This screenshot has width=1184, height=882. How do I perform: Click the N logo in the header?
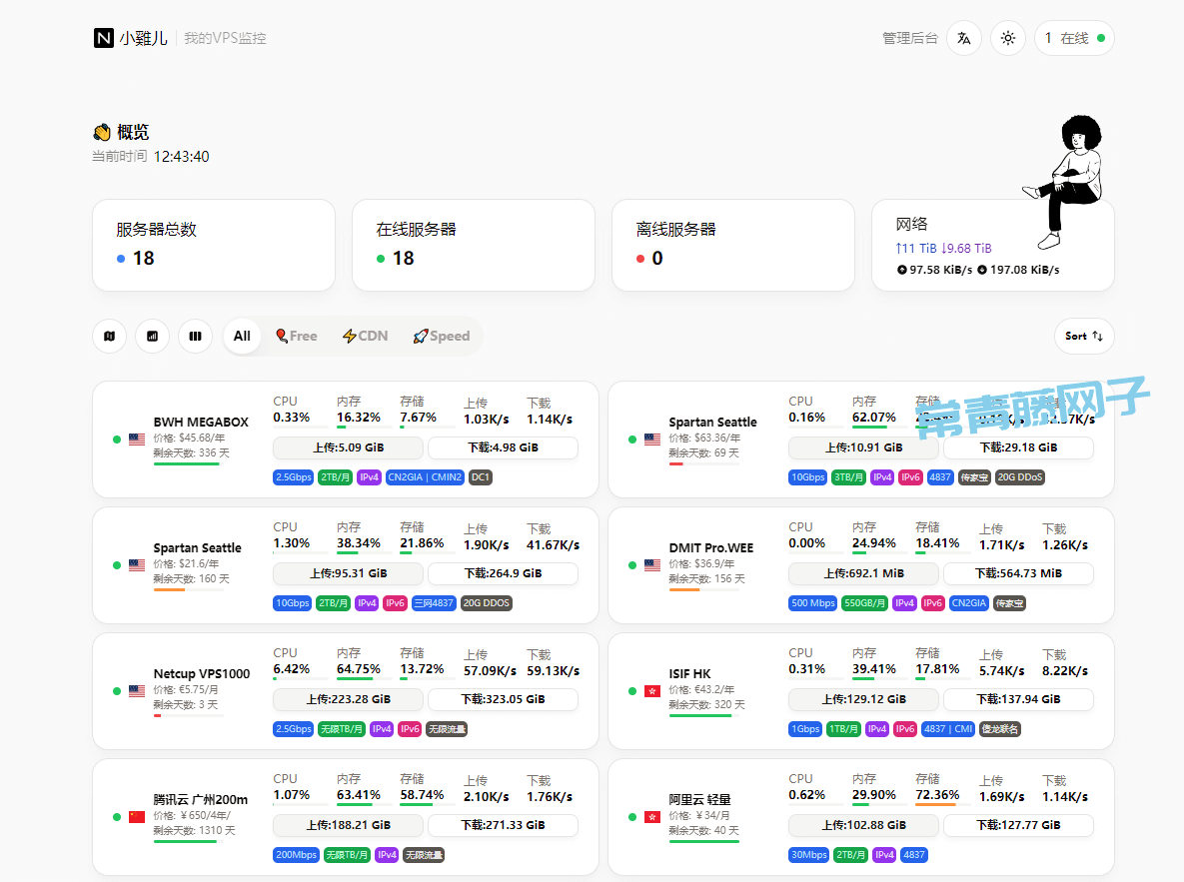[104, 38]
